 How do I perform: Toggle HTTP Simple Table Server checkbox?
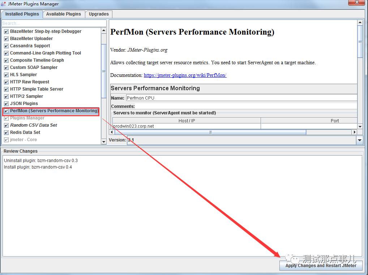click(7, 90)
